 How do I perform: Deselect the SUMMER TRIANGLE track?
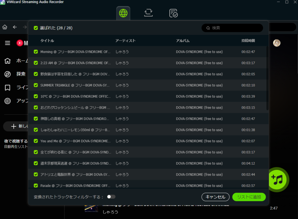pos(36,85)
